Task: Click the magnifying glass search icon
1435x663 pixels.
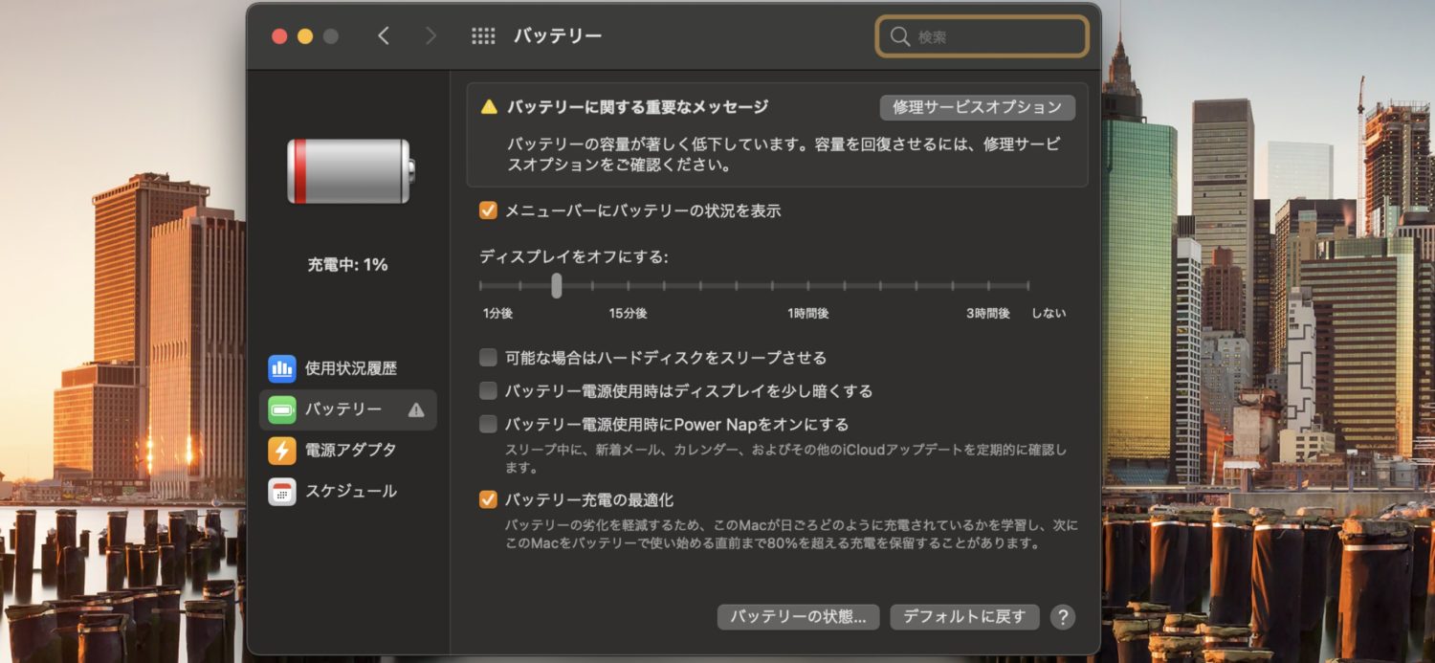Action: click(x=899, y=36)
